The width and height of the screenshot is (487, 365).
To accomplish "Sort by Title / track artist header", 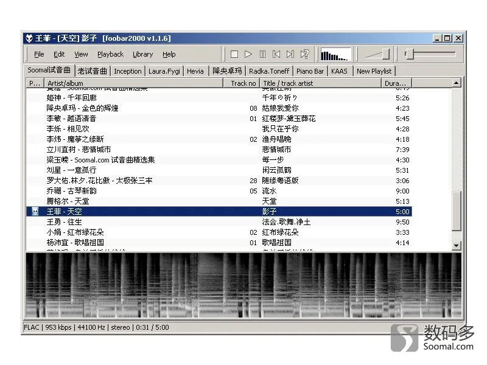I will [x=321, y=83].
